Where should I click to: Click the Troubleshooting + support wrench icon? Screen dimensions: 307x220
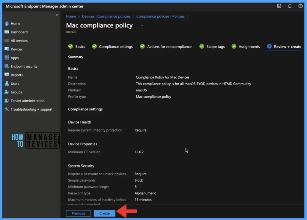point(7,109)
